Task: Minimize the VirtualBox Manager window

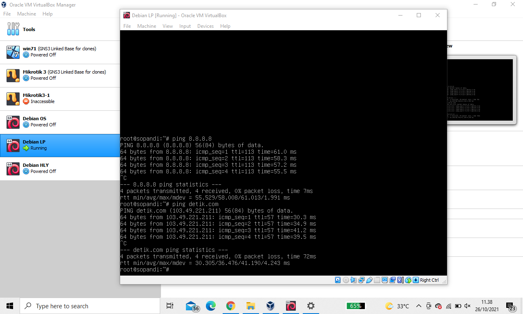Action: [x=475, y=4]
